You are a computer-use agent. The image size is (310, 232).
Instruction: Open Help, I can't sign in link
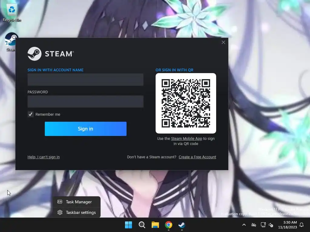pos(44,157)
